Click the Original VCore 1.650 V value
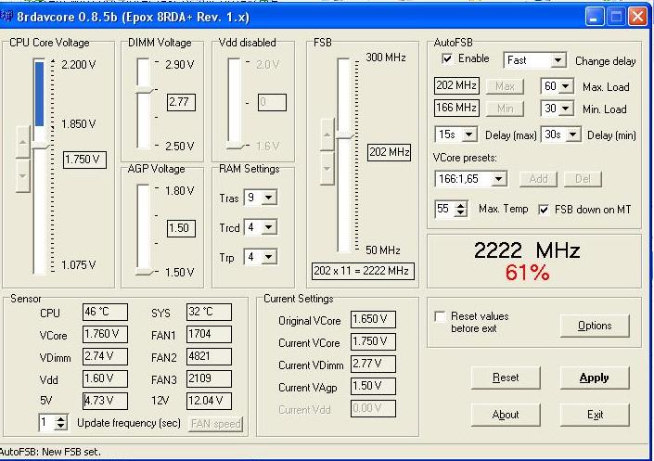654x461 pixels. click(x=373, y=319)
